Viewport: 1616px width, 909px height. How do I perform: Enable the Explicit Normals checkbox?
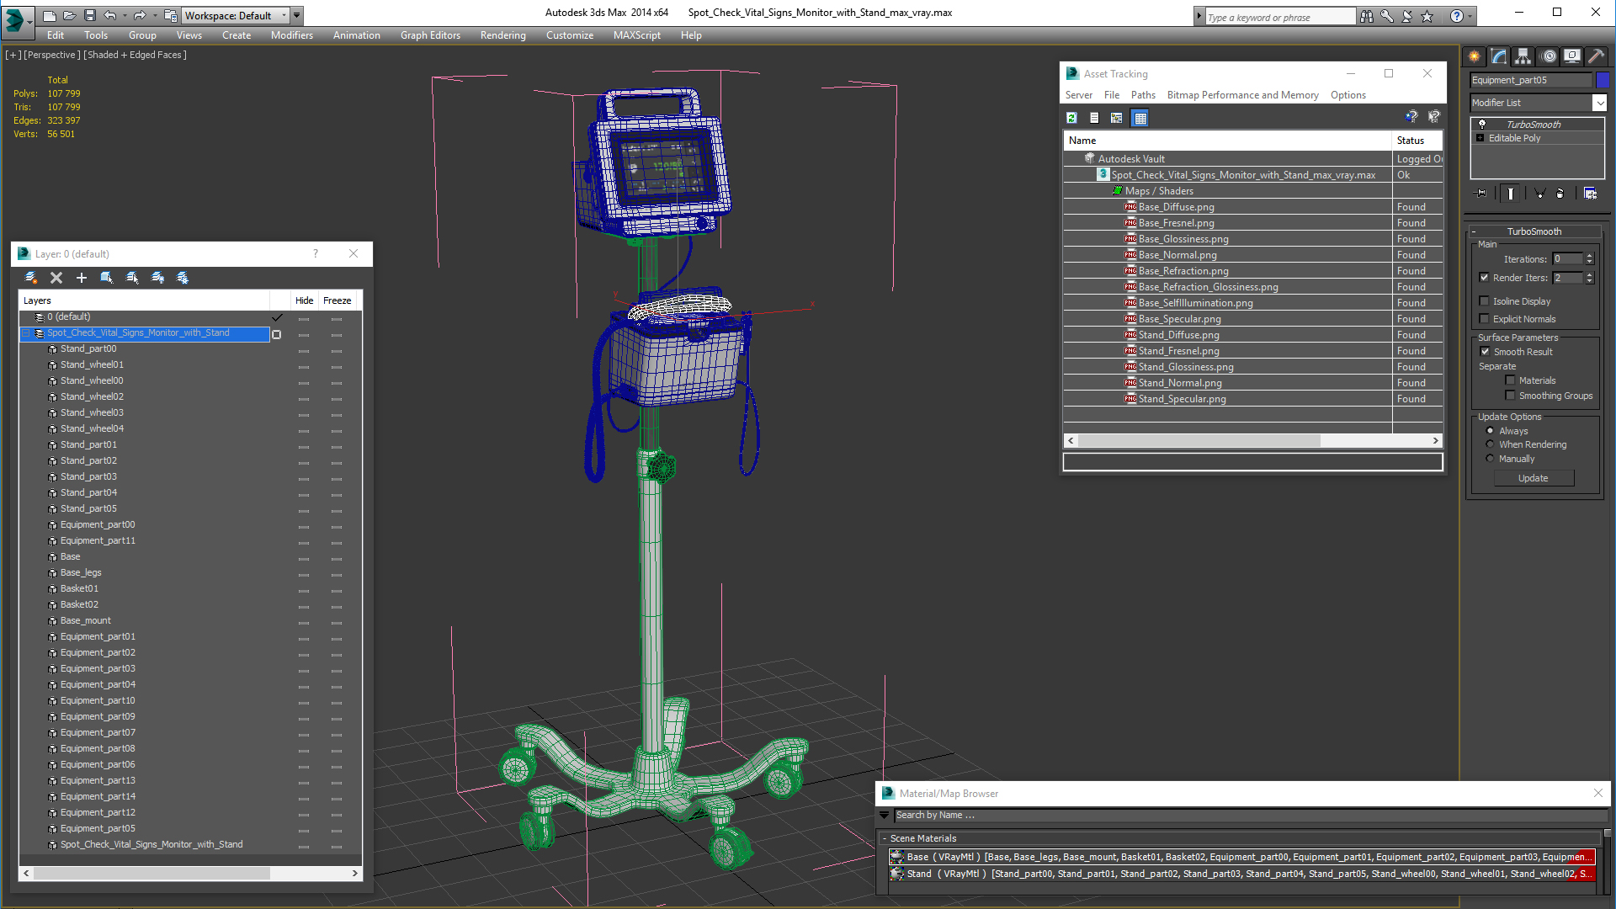[1485, 319]
